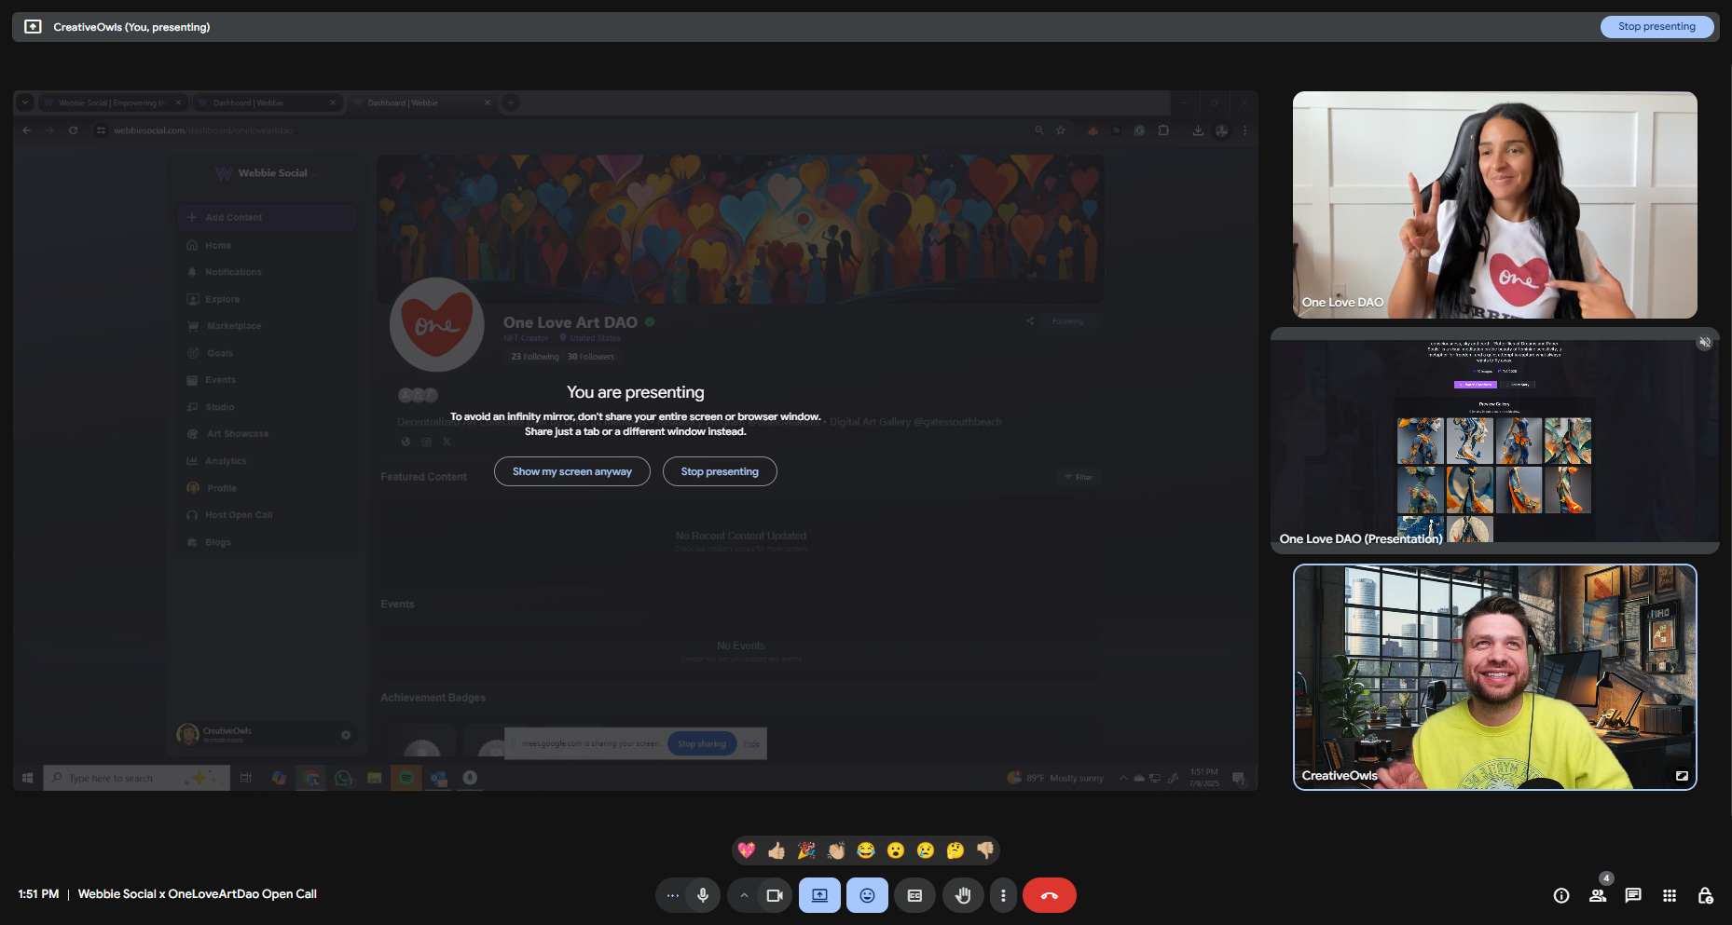This screenshot has height=925, width=1732.
Task: Open the activities grid icon
Action: [x=1670, y=895]
